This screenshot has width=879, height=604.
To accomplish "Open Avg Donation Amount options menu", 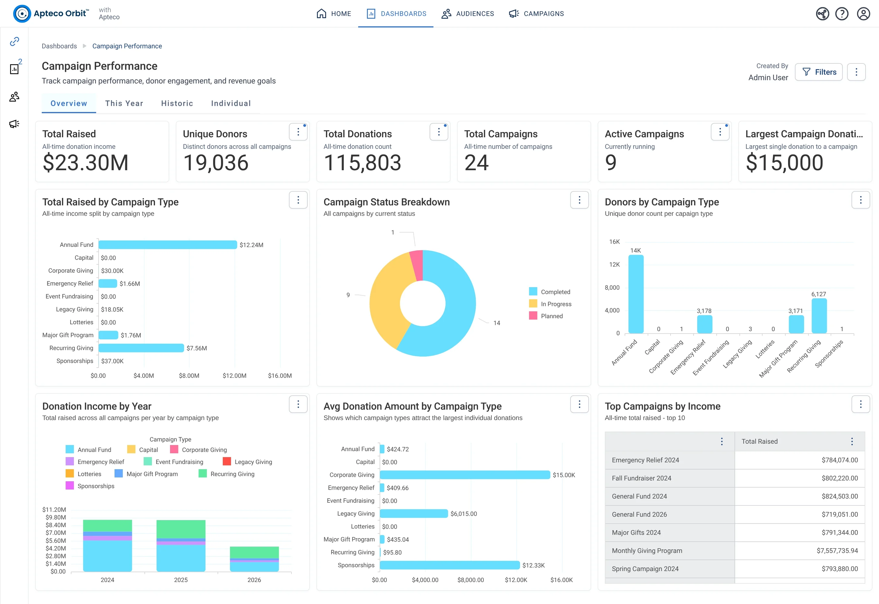I will coord(580,404).
